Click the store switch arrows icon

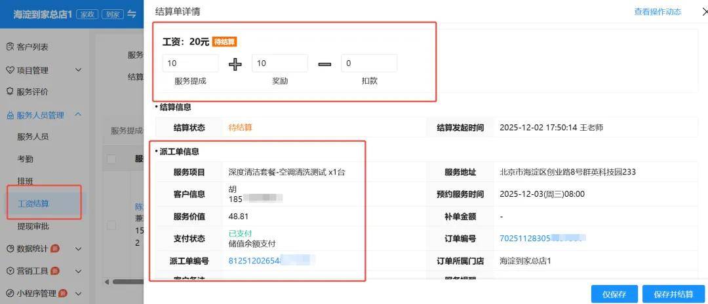click(132, 14)
